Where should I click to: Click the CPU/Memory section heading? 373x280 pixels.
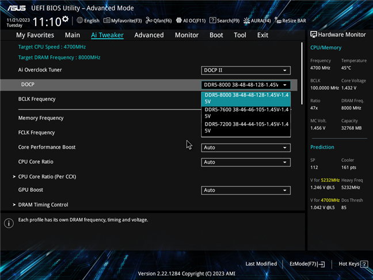[x=326, y=48]
